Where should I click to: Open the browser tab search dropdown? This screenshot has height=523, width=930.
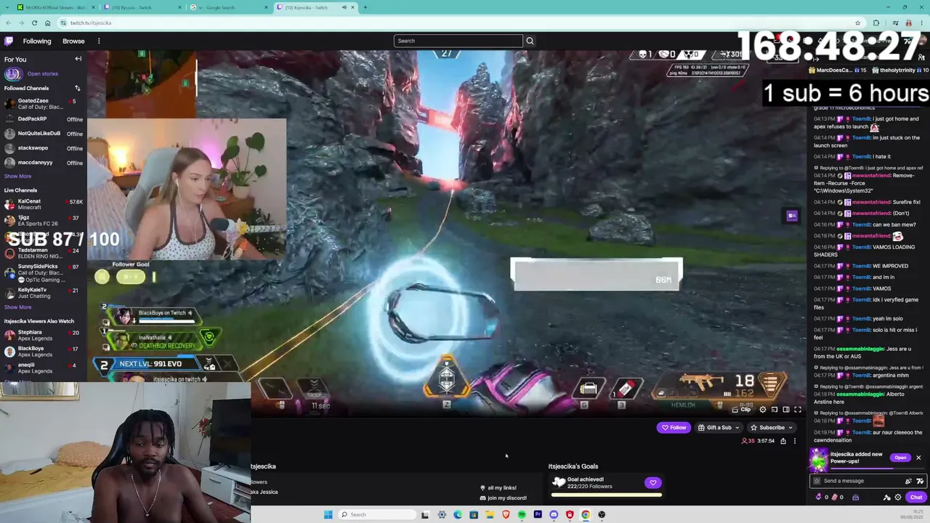click(x=6, y=7)
